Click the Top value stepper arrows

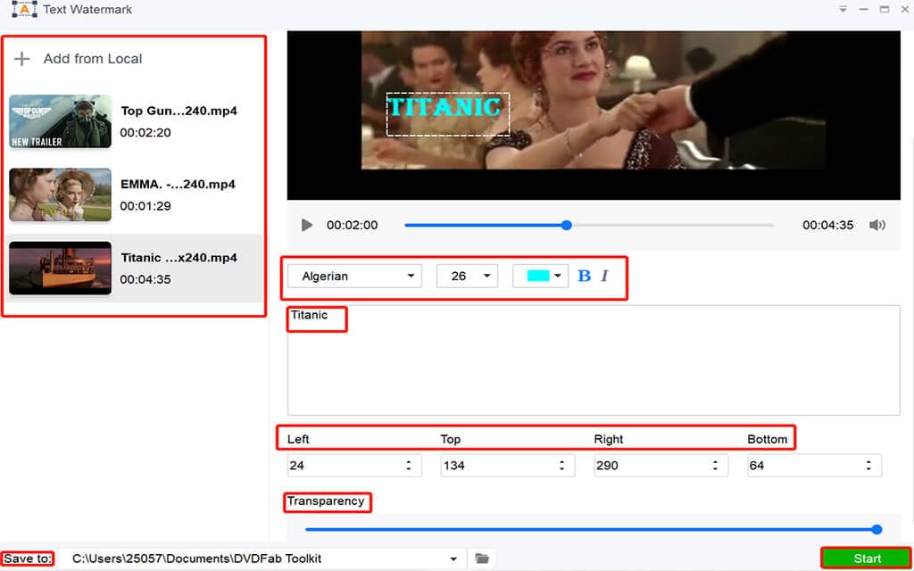click(562, 466)
